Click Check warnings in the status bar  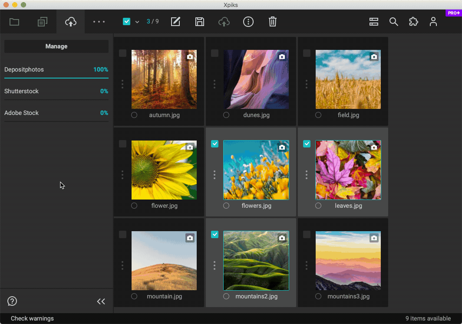[32, 318]
